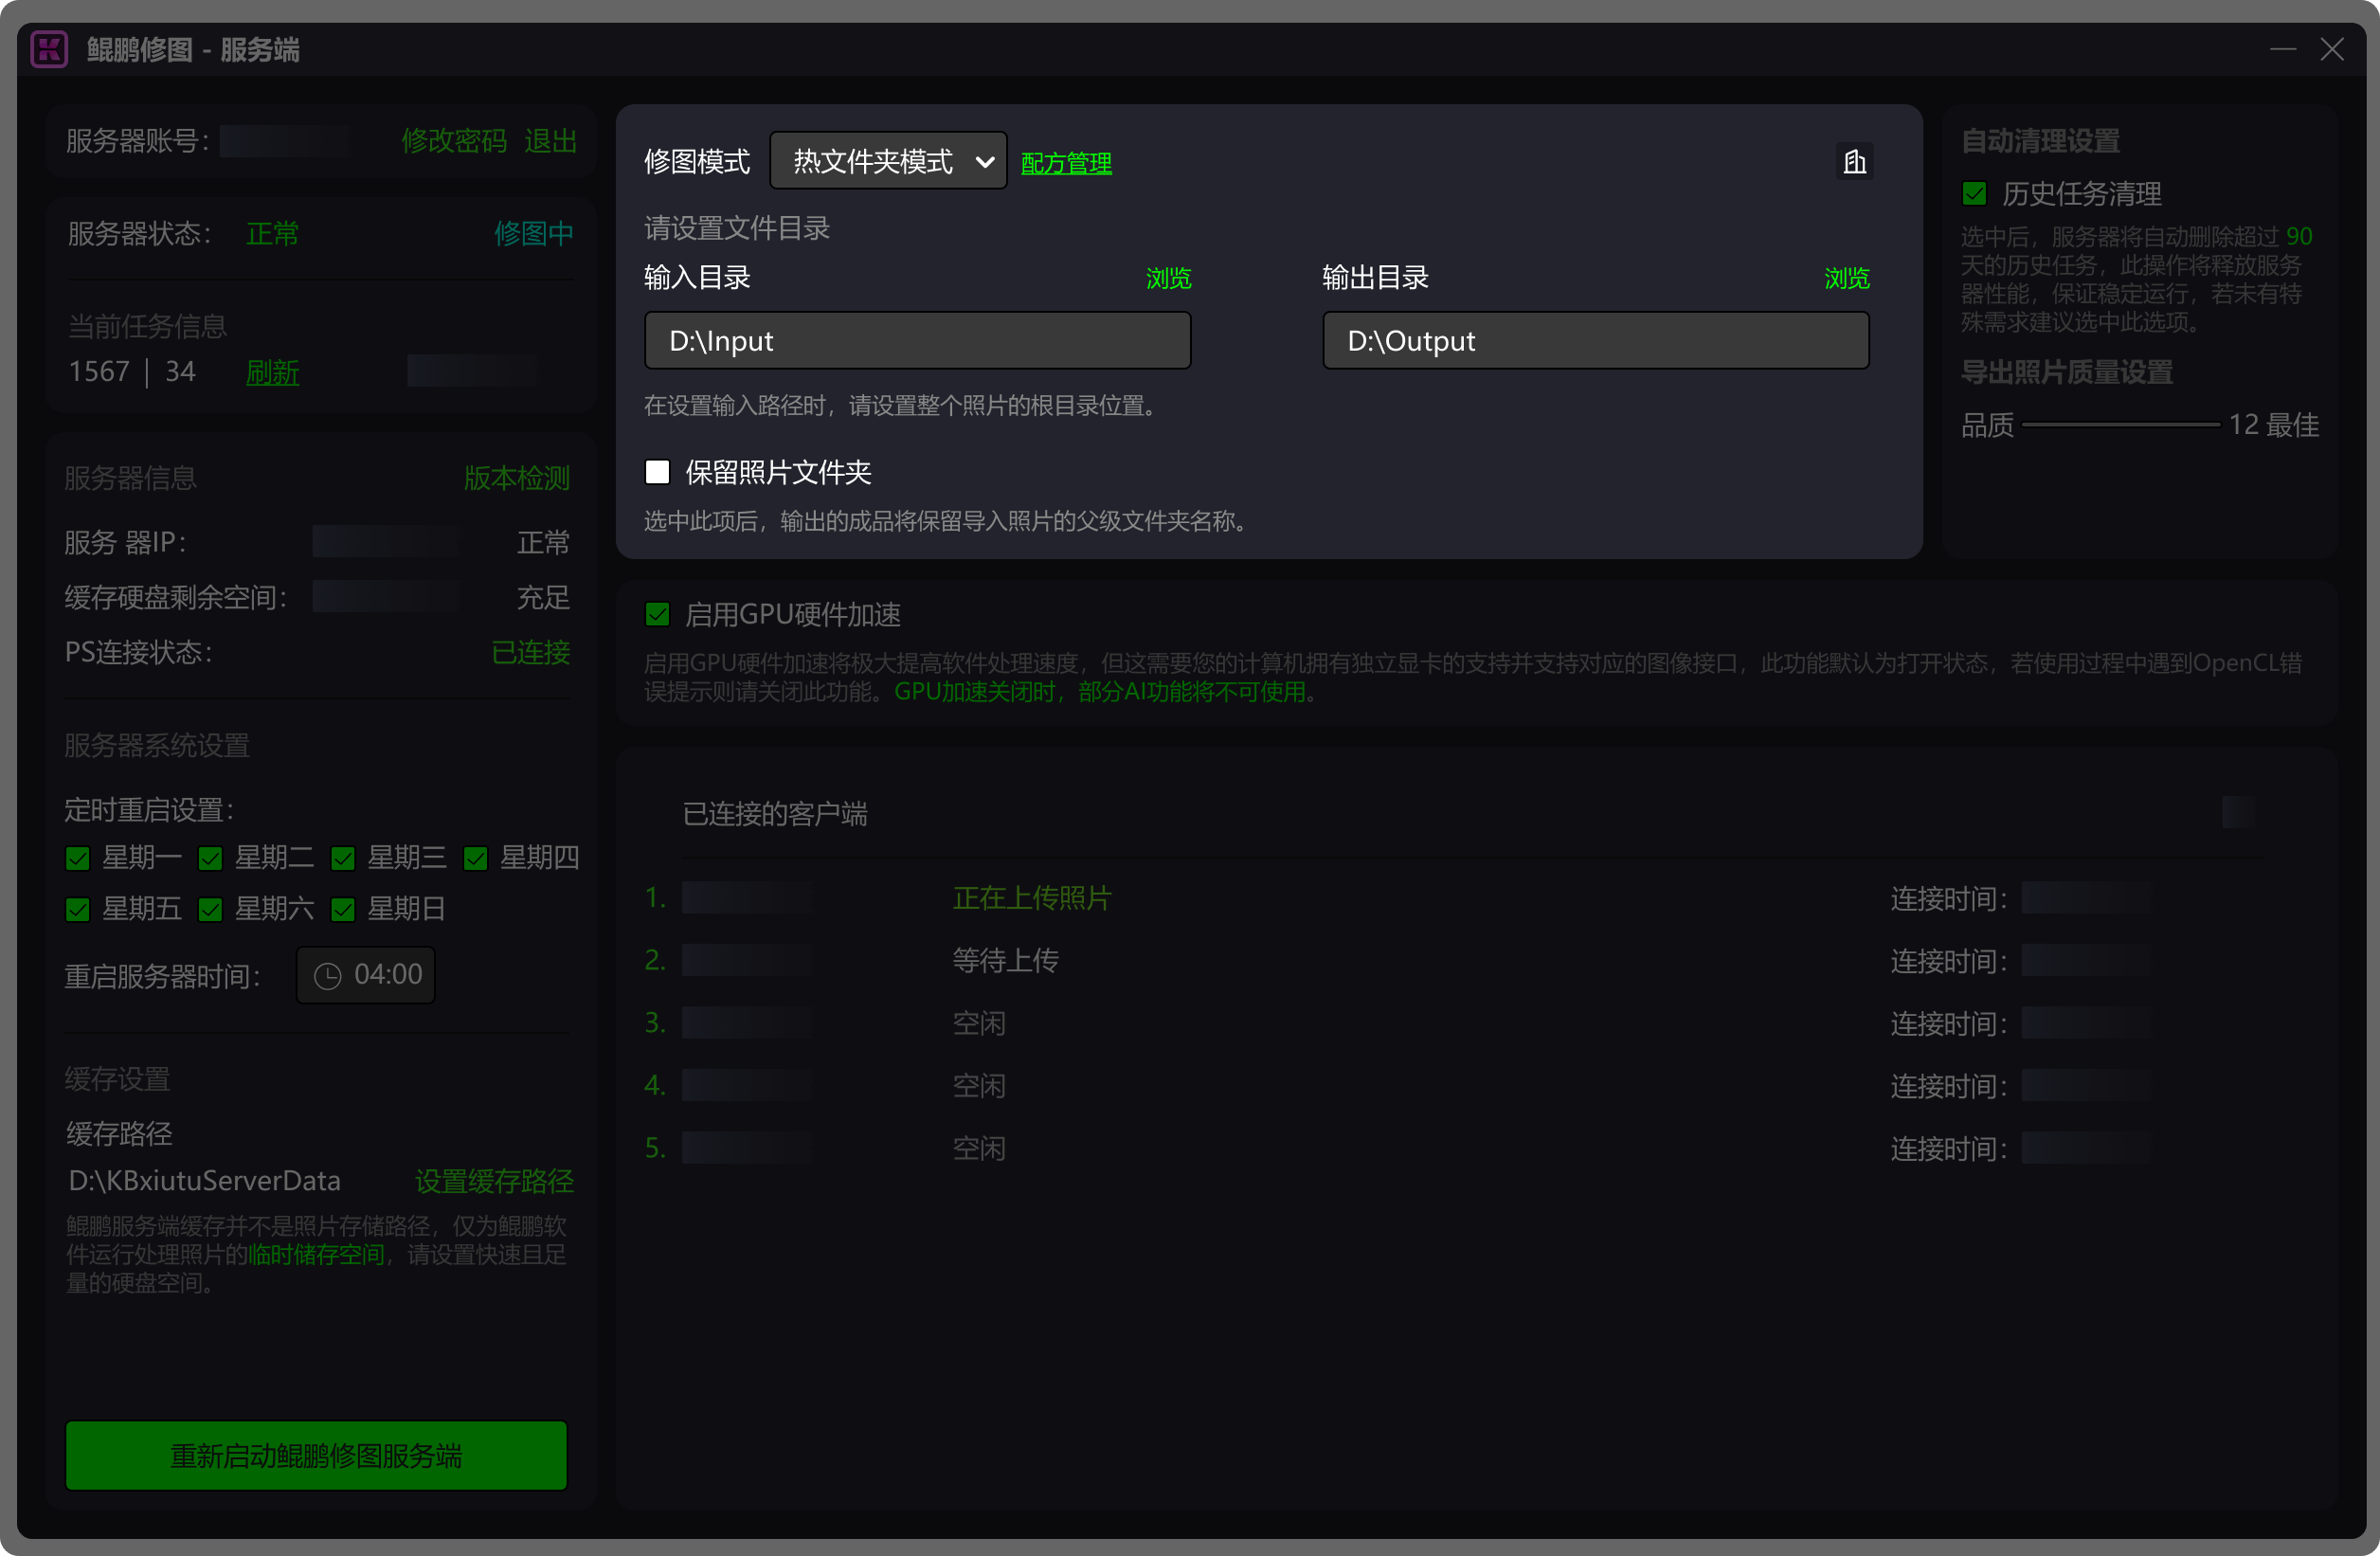Image resolution: width=2380 pixels, height=1556 pixels.
Task: Click 设置缓存路径 link
Action: pyautogui.click(x=494, y=1181)
